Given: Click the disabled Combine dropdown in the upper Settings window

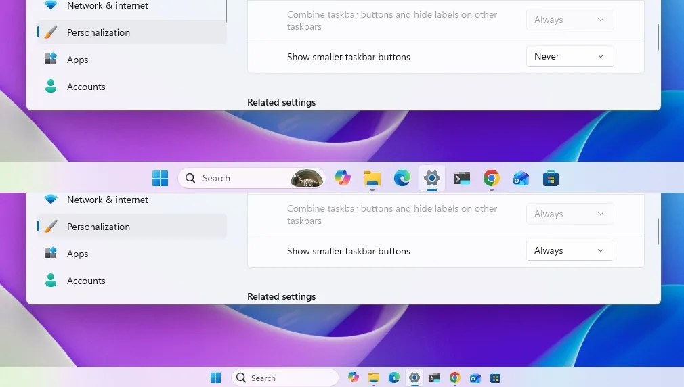Looking at the screenshot, I should [570, 20].
